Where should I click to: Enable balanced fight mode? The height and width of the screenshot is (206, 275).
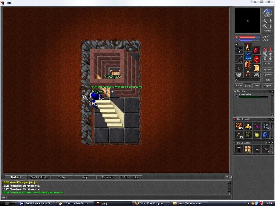click(x=265, y=54)
